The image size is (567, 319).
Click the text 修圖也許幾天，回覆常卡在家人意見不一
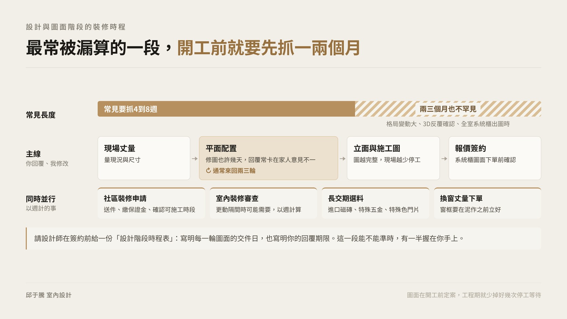point(260,160)
